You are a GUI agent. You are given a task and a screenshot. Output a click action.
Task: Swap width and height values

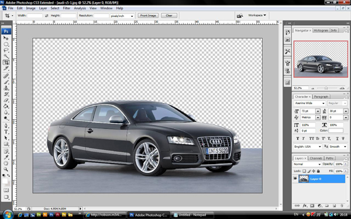[x=47, y=16]
